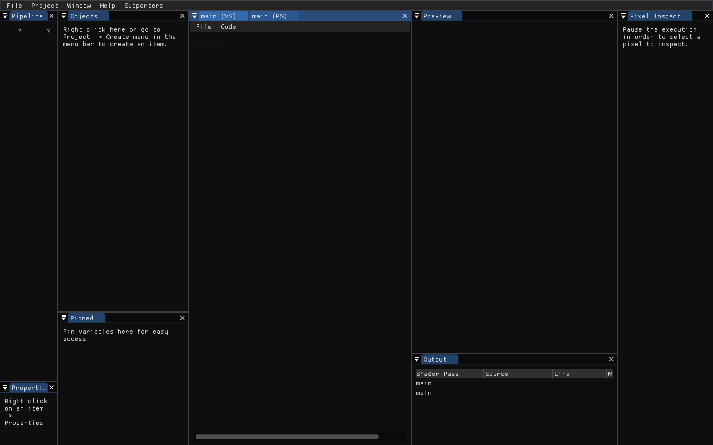The width and height of the screenshot is (713, 445).
Task: Open the Pinned panel dock options arrow
Action: (x=64, y=318)
